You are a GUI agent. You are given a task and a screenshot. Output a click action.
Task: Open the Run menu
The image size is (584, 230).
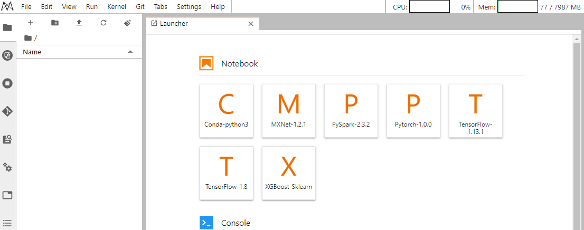[92, 7]
